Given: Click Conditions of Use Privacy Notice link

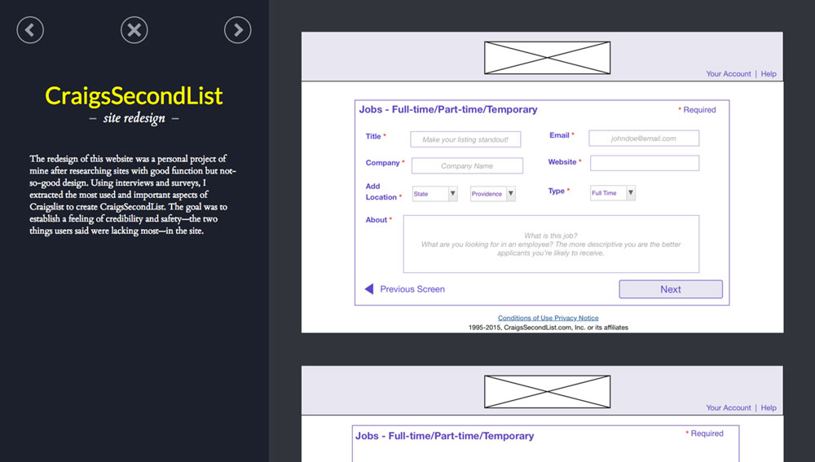Looking at the screenshot, I should click(x=548, y=318).
